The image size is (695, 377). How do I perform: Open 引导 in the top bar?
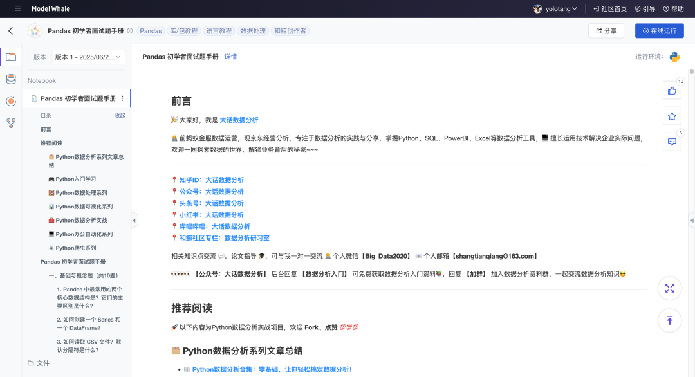click(x=645, y=8)
